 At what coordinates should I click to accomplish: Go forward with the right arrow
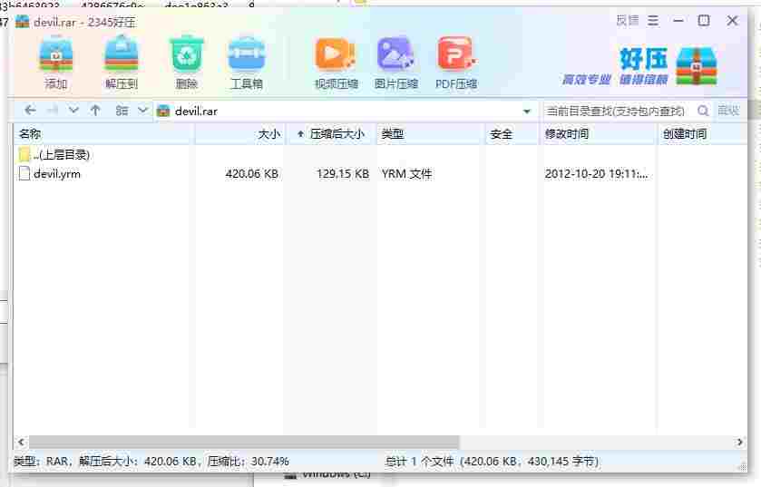(x=53, y=111)
